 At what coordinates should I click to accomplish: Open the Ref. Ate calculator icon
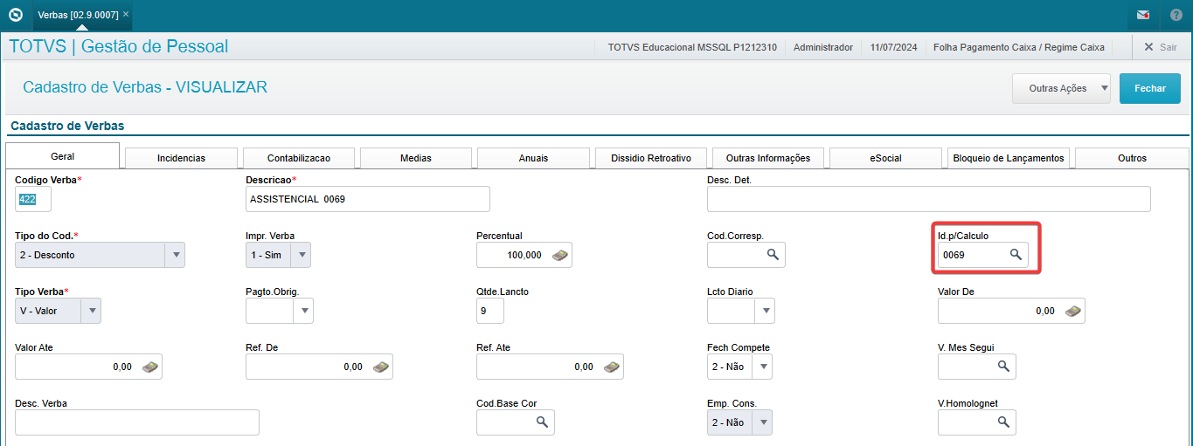pos(612,367)
